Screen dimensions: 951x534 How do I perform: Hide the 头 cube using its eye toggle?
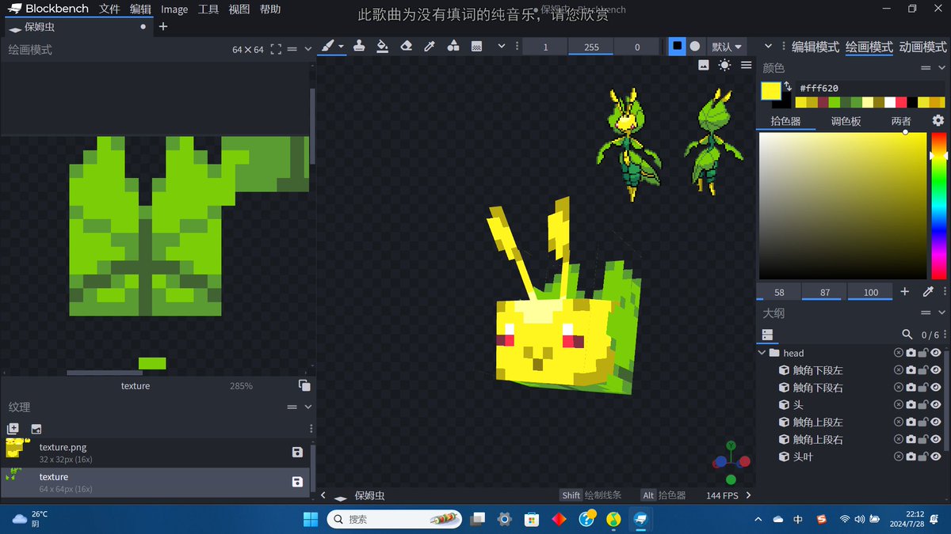point(936,404)
